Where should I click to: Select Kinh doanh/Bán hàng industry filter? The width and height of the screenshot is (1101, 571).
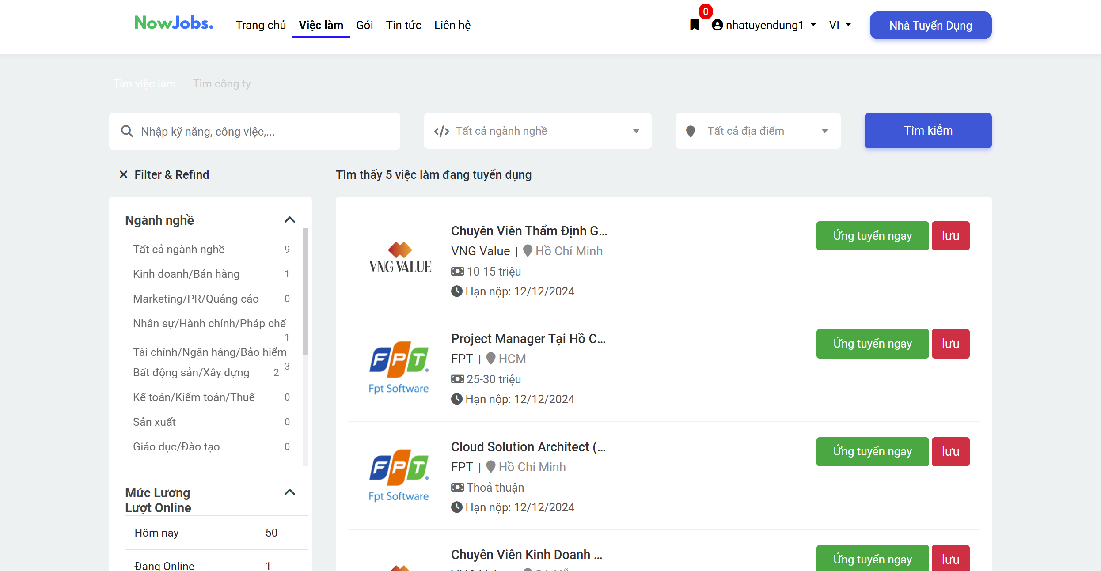click(x=186, y=273)
